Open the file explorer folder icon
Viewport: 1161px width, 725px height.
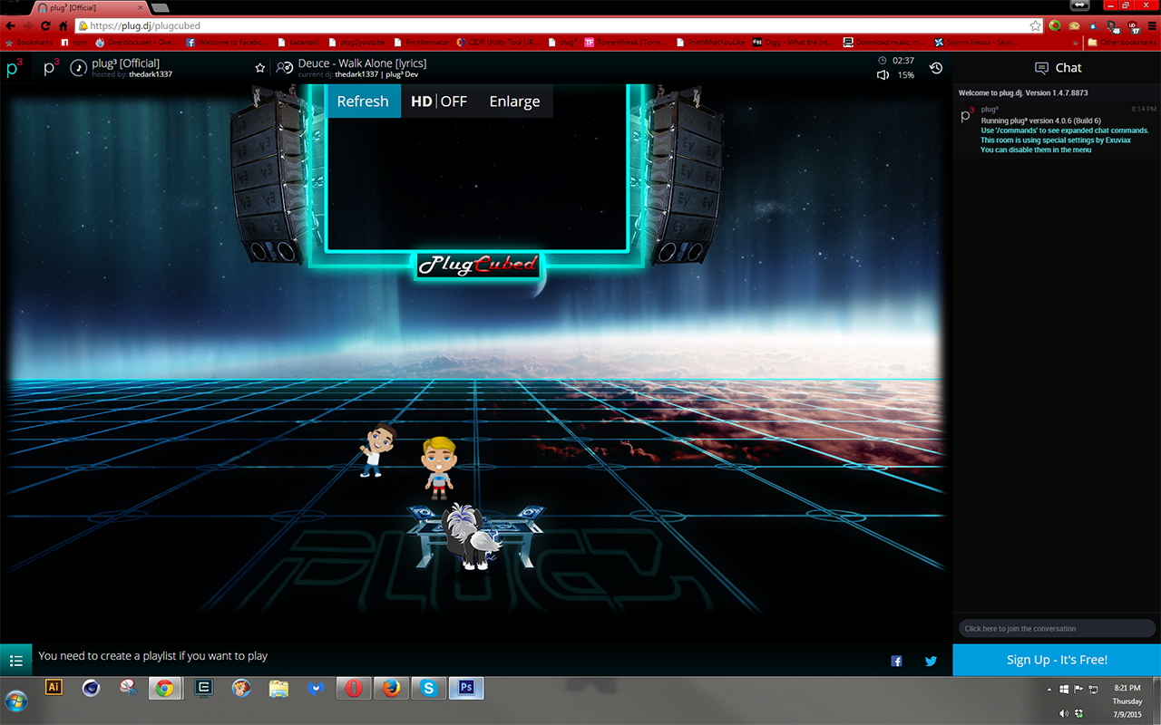pyautogui.click(x=278, y=688)
